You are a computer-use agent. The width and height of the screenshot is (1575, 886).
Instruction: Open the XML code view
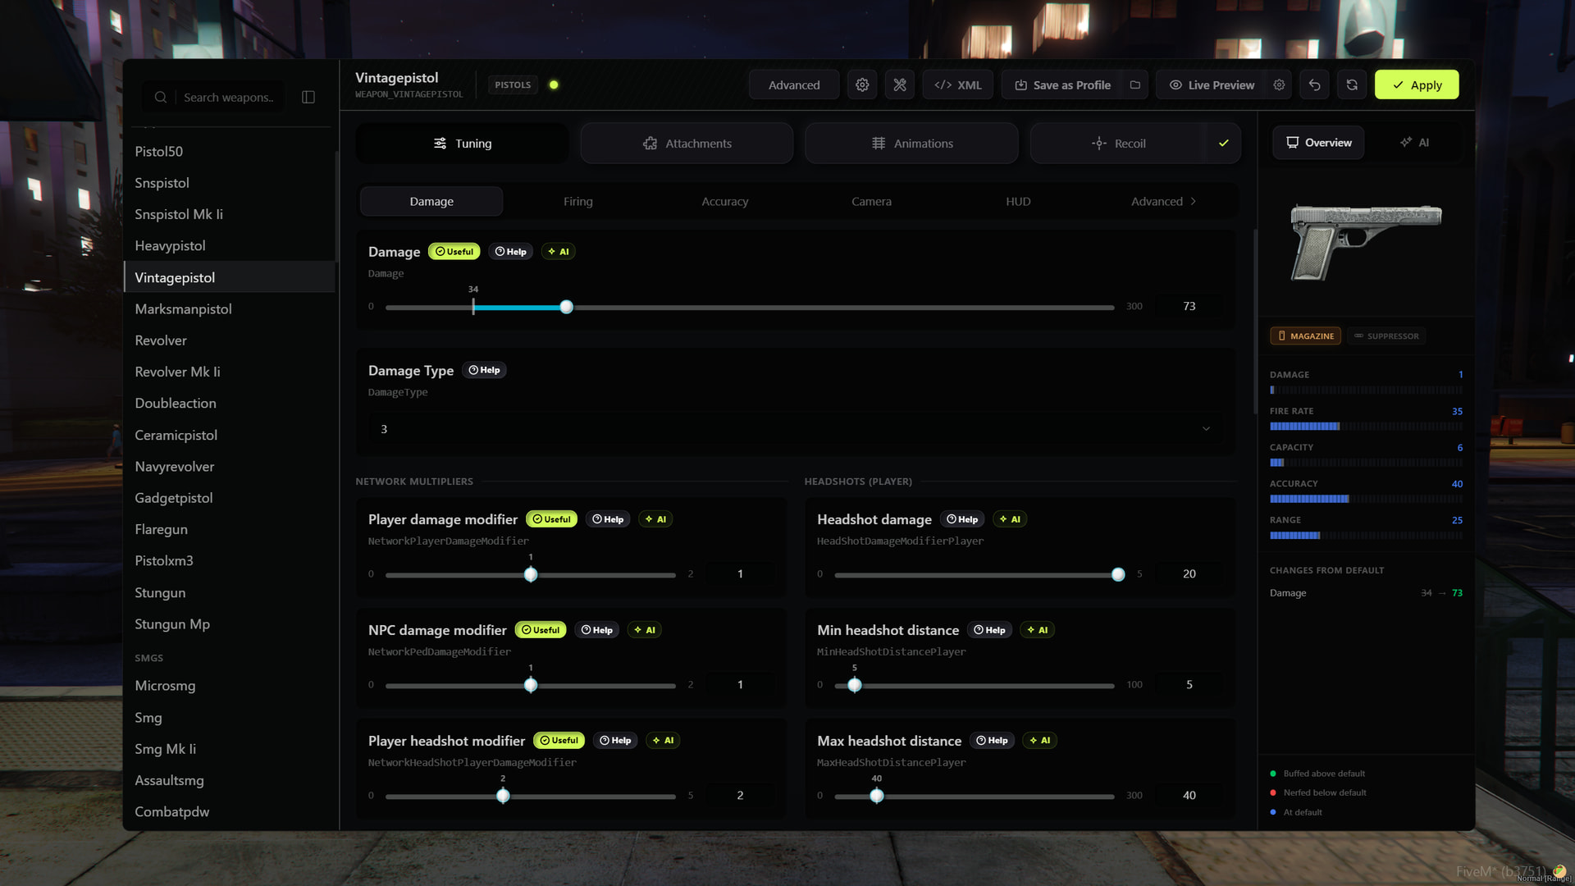[957, 84]
